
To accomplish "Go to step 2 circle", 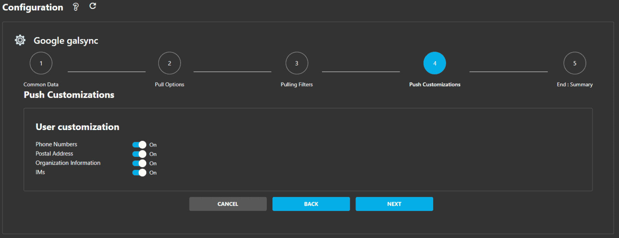I will pyautogui.click(x=170, y=63).
